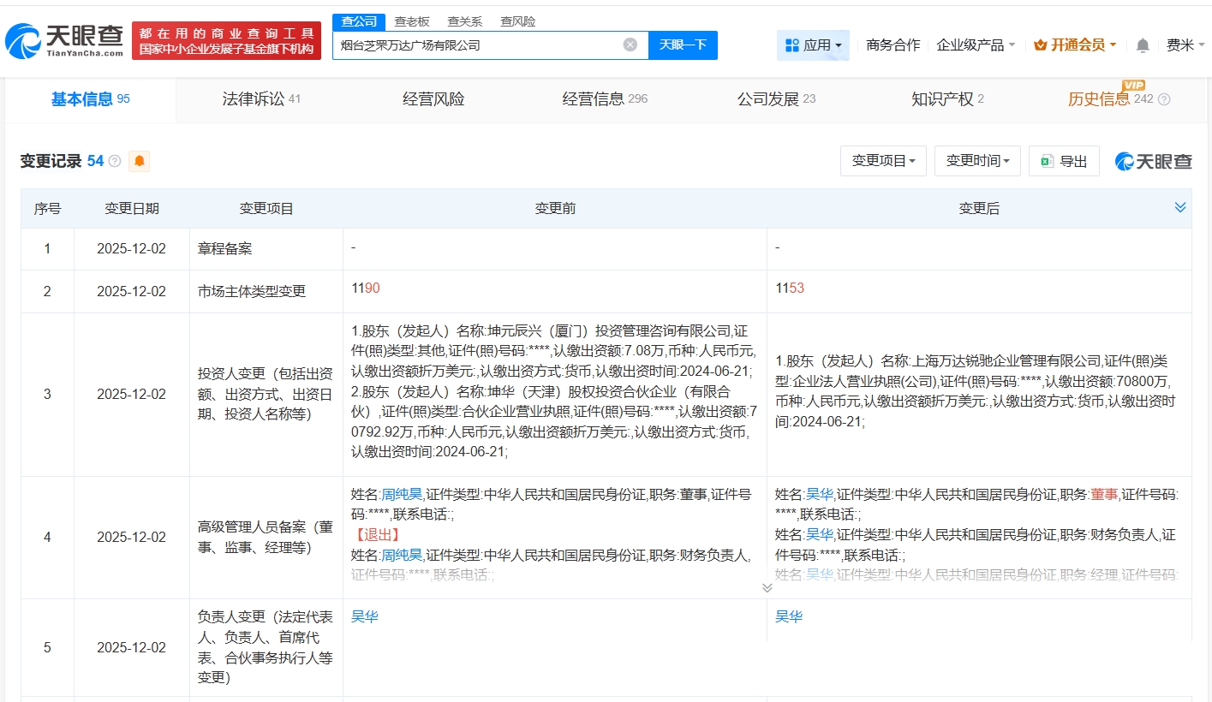
Task: Expand the 变更项目 filter dropdown
Action: pos(883,161)
